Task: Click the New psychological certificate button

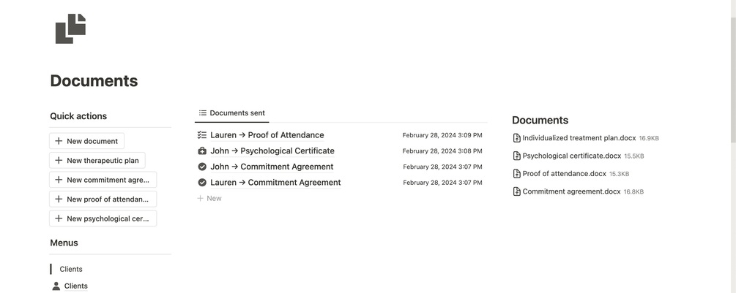Action: [x=103, y=218]
